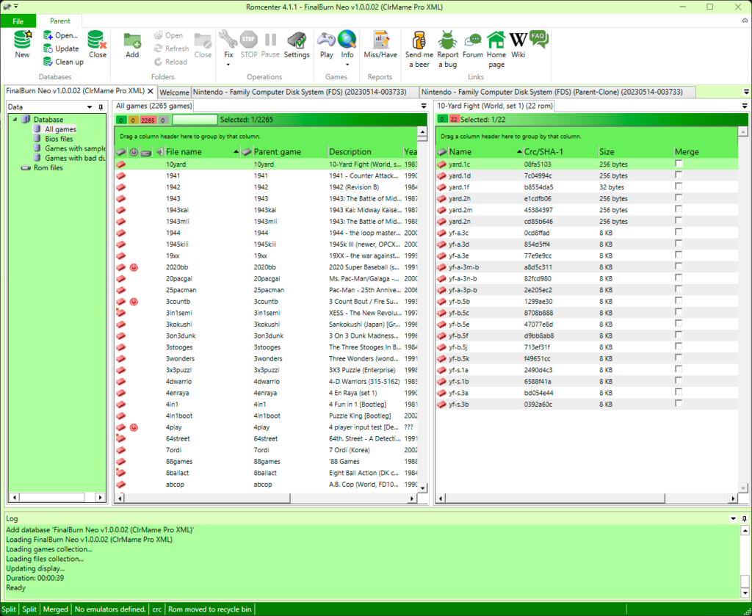Image resolution: width=752 pixels, height=616 pixels.
Task: Toggle Merge checkbox for yard.1d
Action: coord(679,175)
